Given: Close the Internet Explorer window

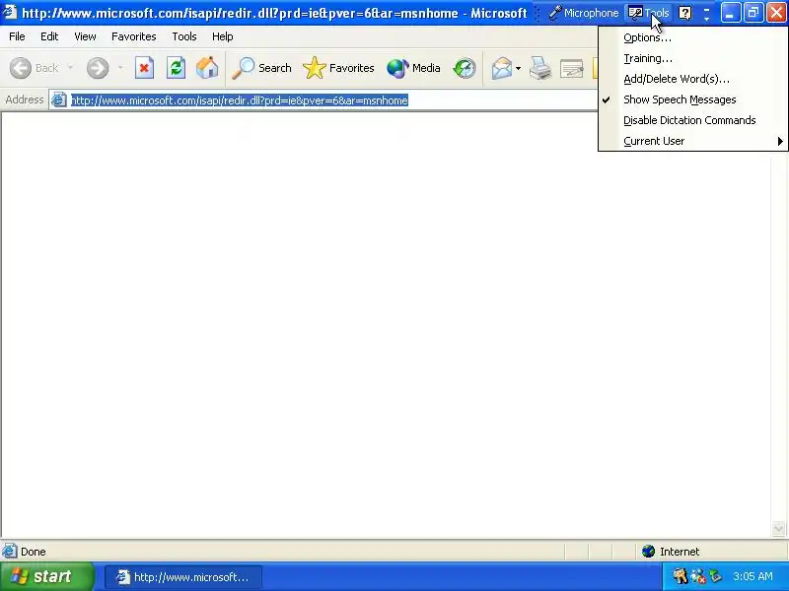Looking at the screenshot, I should pyautogui.click(x=776, y=13).
